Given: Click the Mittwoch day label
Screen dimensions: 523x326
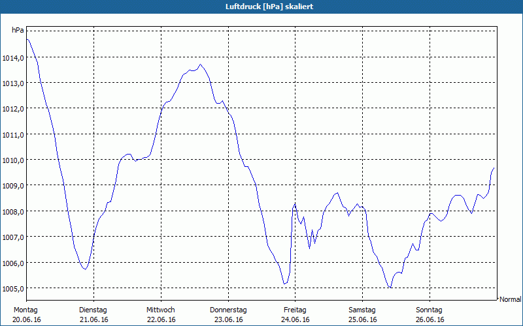Looking at the screenshot, I should click(161, 310).
